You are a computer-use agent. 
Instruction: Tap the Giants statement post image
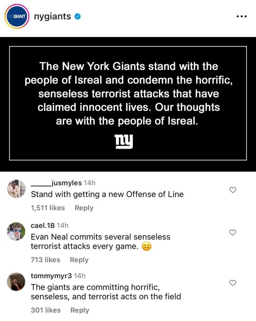click(128, 104)
